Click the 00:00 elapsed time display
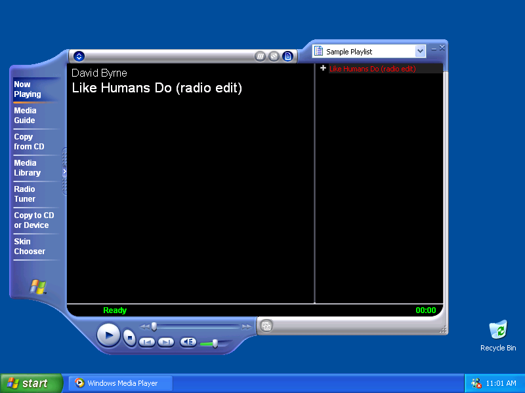Screen dimensions: 525x393 click(x=425, y=310)
